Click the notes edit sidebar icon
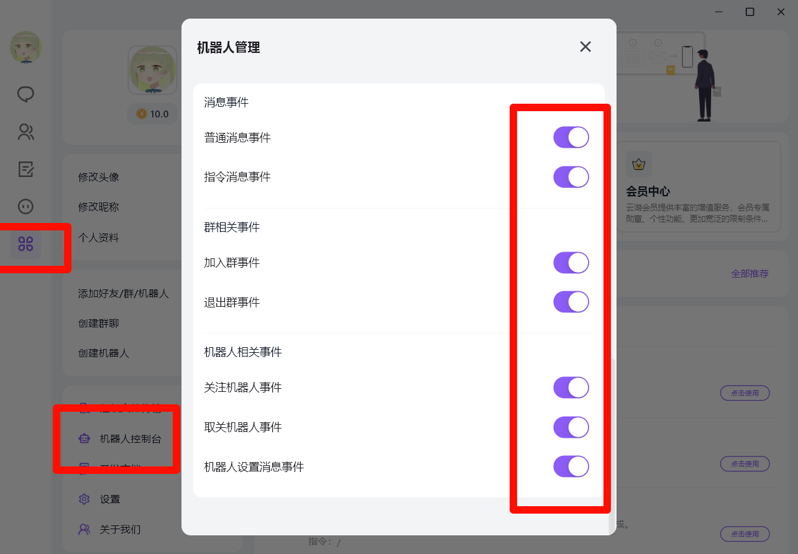This screenshot has width=798, height=554. 25,169
